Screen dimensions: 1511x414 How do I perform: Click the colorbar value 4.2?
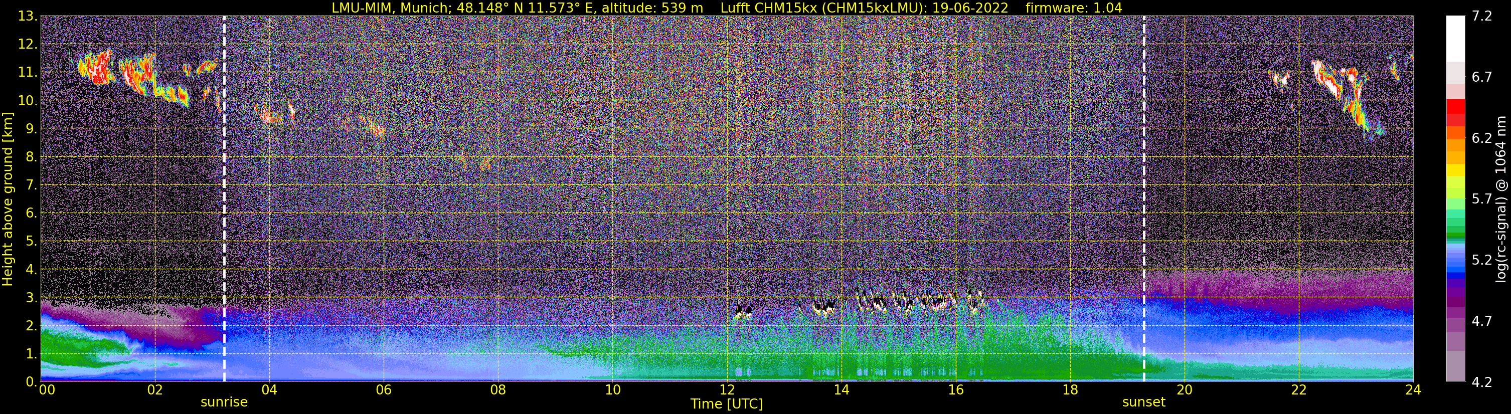pos(1482,382)
